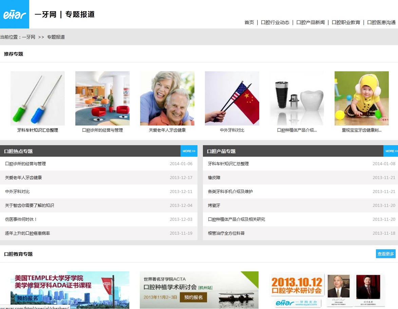Click MORE in the 口腔热点专题 panel

pyautogui.click(x=189, y=151)
